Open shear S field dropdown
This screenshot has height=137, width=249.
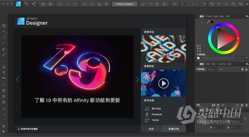[x=241, y=127]
